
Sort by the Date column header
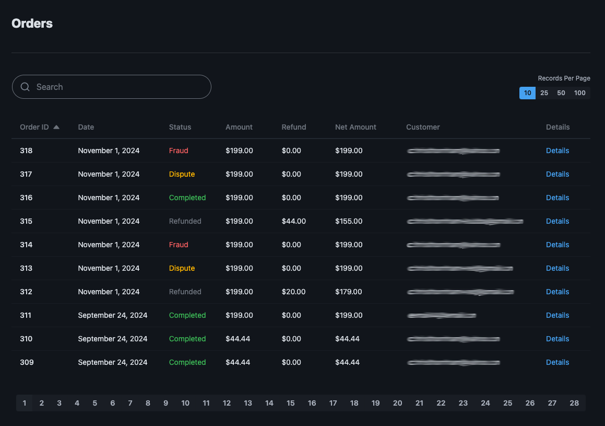click(x=86, y=127)
